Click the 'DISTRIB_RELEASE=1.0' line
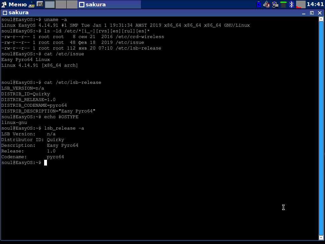325x244 pixels. pos(28,99)
